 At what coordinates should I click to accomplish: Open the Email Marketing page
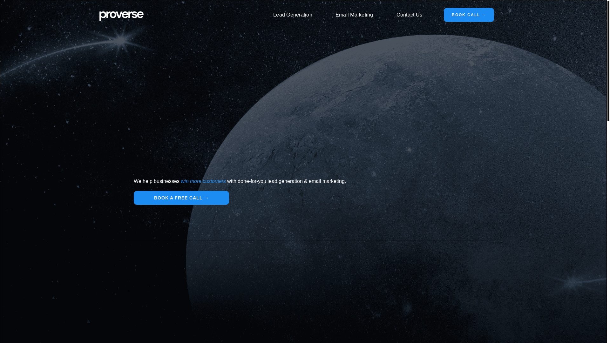point(354,15)
